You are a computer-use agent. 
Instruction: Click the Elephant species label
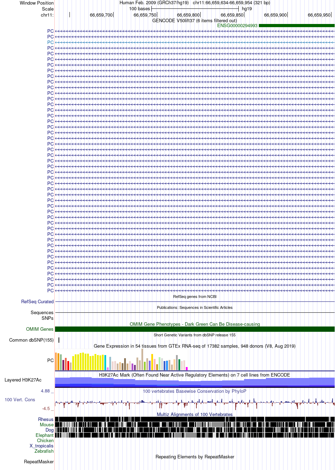click(x=44, y=435)
